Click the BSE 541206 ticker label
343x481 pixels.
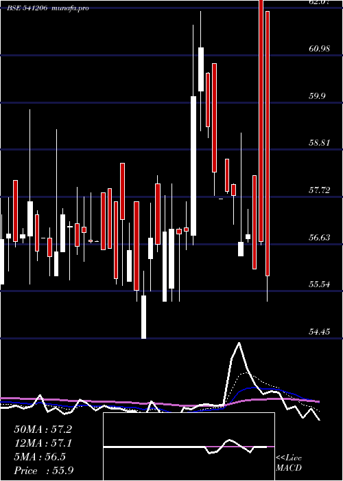pyautogui.click(x=27, y=8)
